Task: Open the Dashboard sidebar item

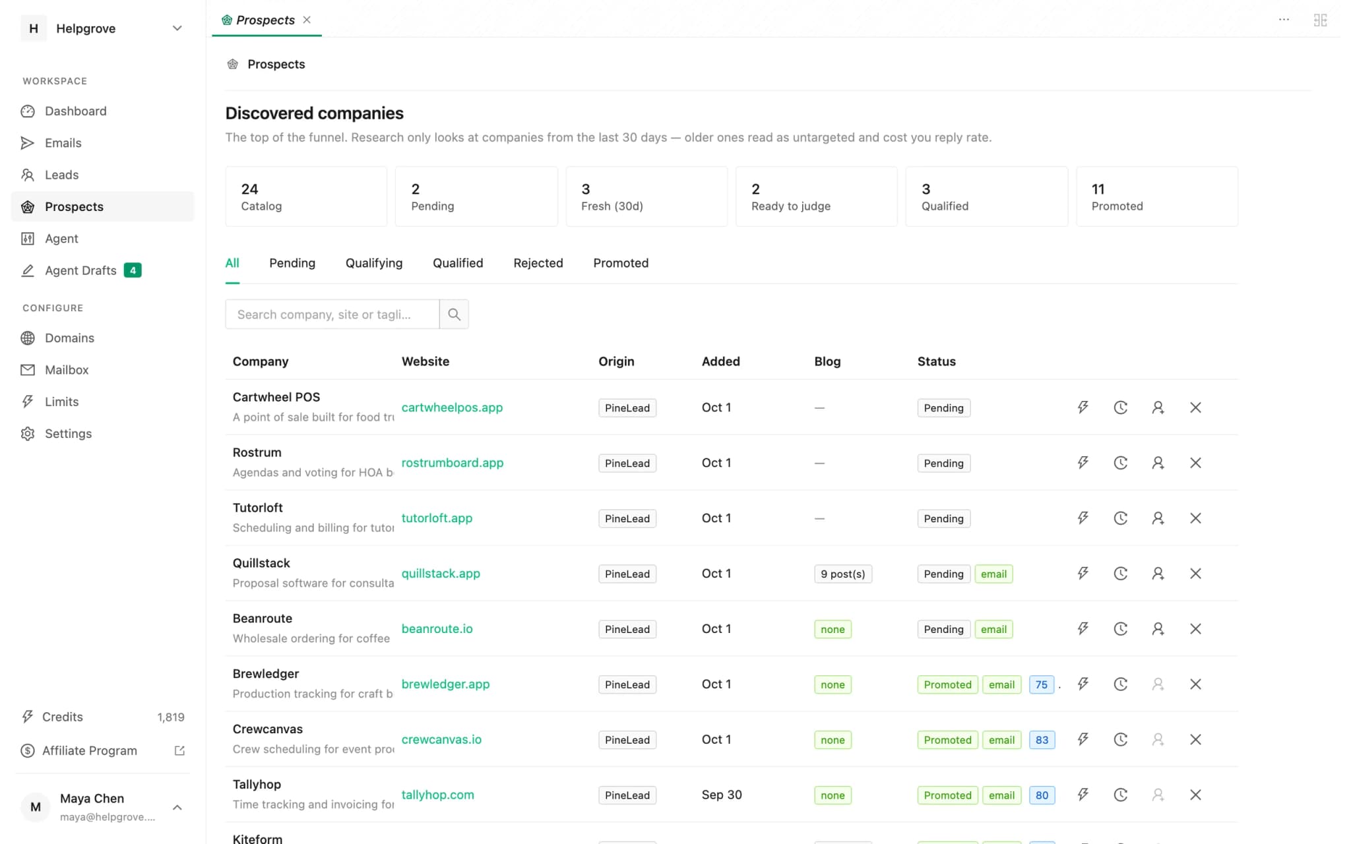Action: (102, 111)
